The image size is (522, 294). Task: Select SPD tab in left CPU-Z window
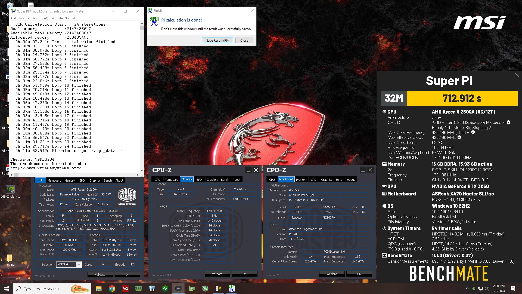pos(82,180)
